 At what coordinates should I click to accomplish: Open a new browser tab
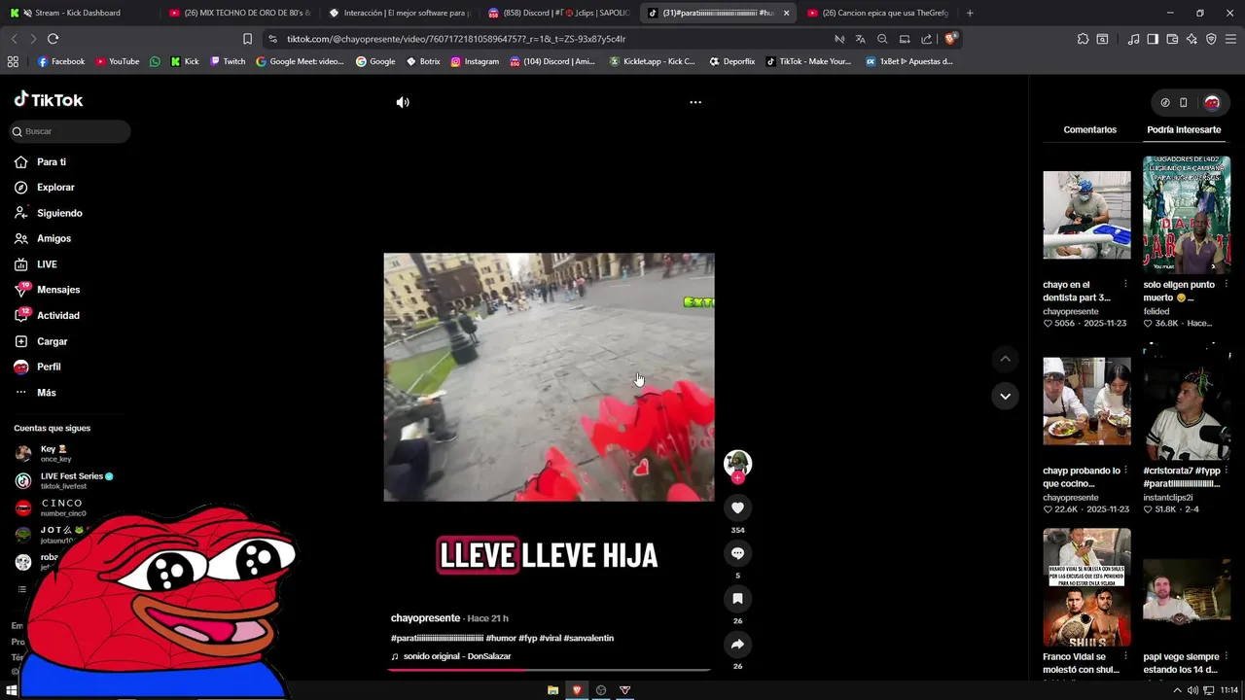pyautogui.click(x=970, y=13)
